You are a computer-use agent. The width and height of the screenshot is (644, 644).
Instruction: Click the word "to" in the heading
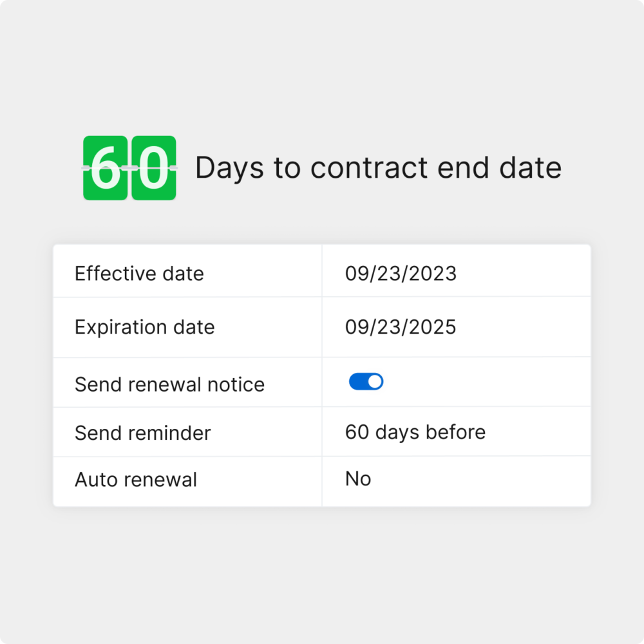(287, 168)
